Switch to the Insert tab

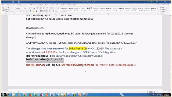(14, 5)
